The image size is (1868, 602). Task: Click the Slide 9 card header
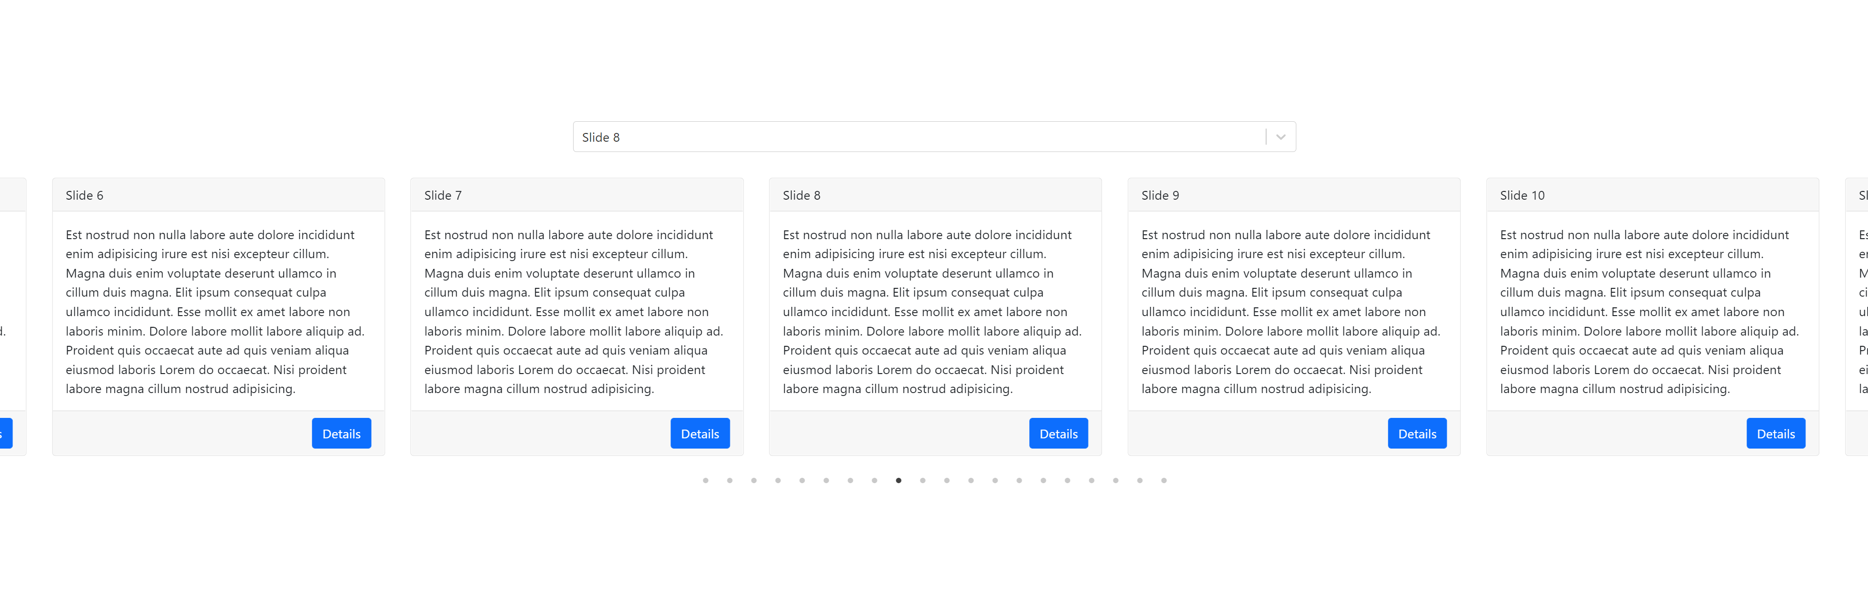click(1294, 195)
